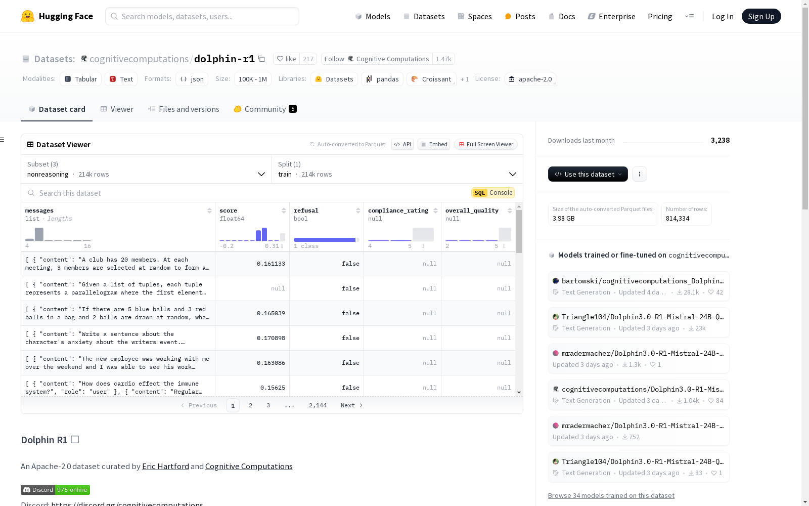Click the score column histogram
The image size is (809, 506).
pos(252,234)
